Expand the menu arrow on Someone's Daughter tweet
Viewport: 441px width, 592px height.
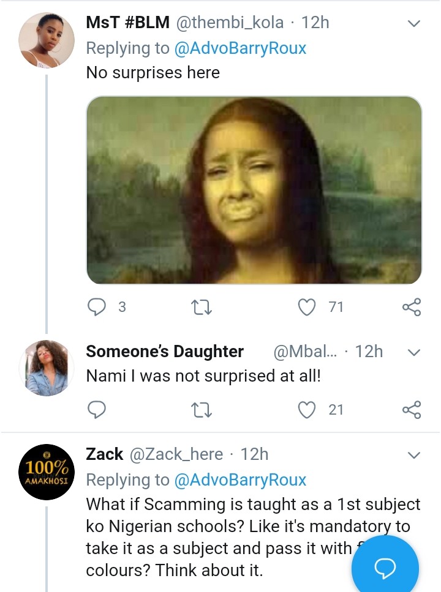point(414,352)
